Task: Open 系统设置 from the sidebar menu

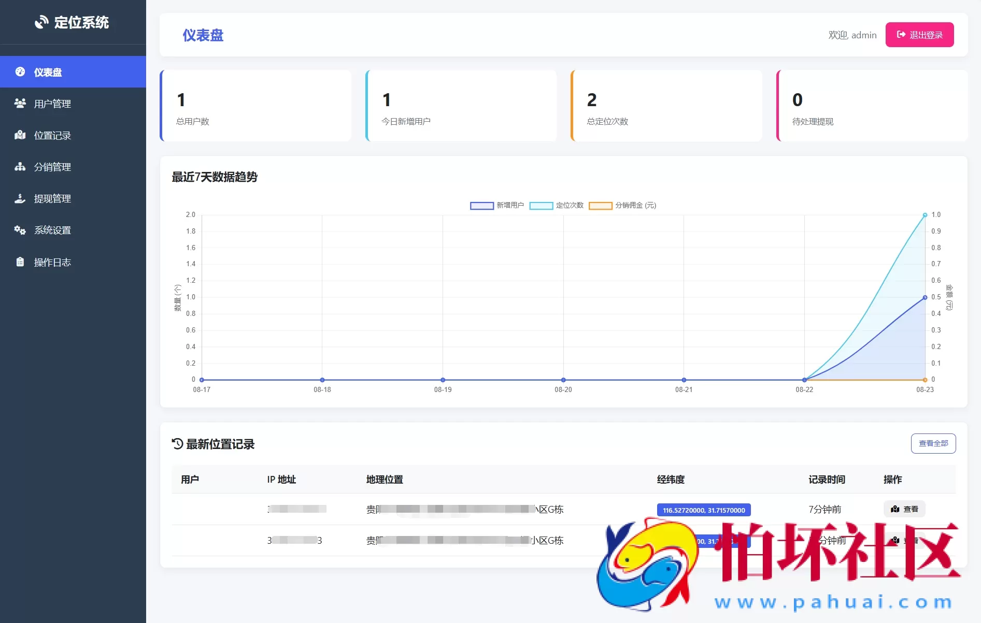Action: (x=52, y=230)
